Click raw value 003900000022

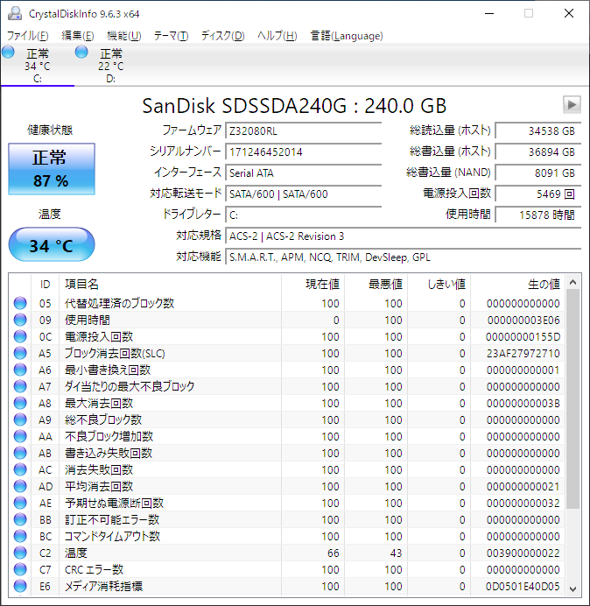523,553
